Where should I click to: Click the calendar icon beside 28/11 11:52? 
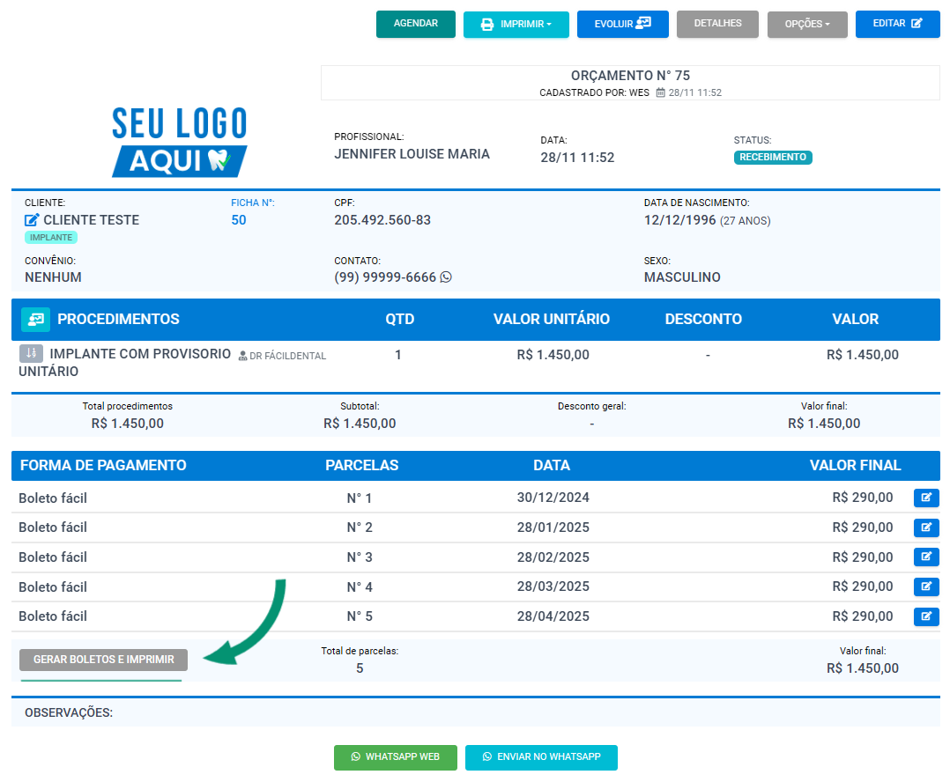pos(660,92)
